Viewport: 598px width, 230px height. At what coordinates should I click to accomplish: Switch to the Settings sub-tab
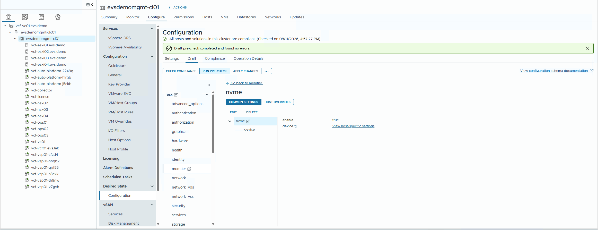click(172, 58)
